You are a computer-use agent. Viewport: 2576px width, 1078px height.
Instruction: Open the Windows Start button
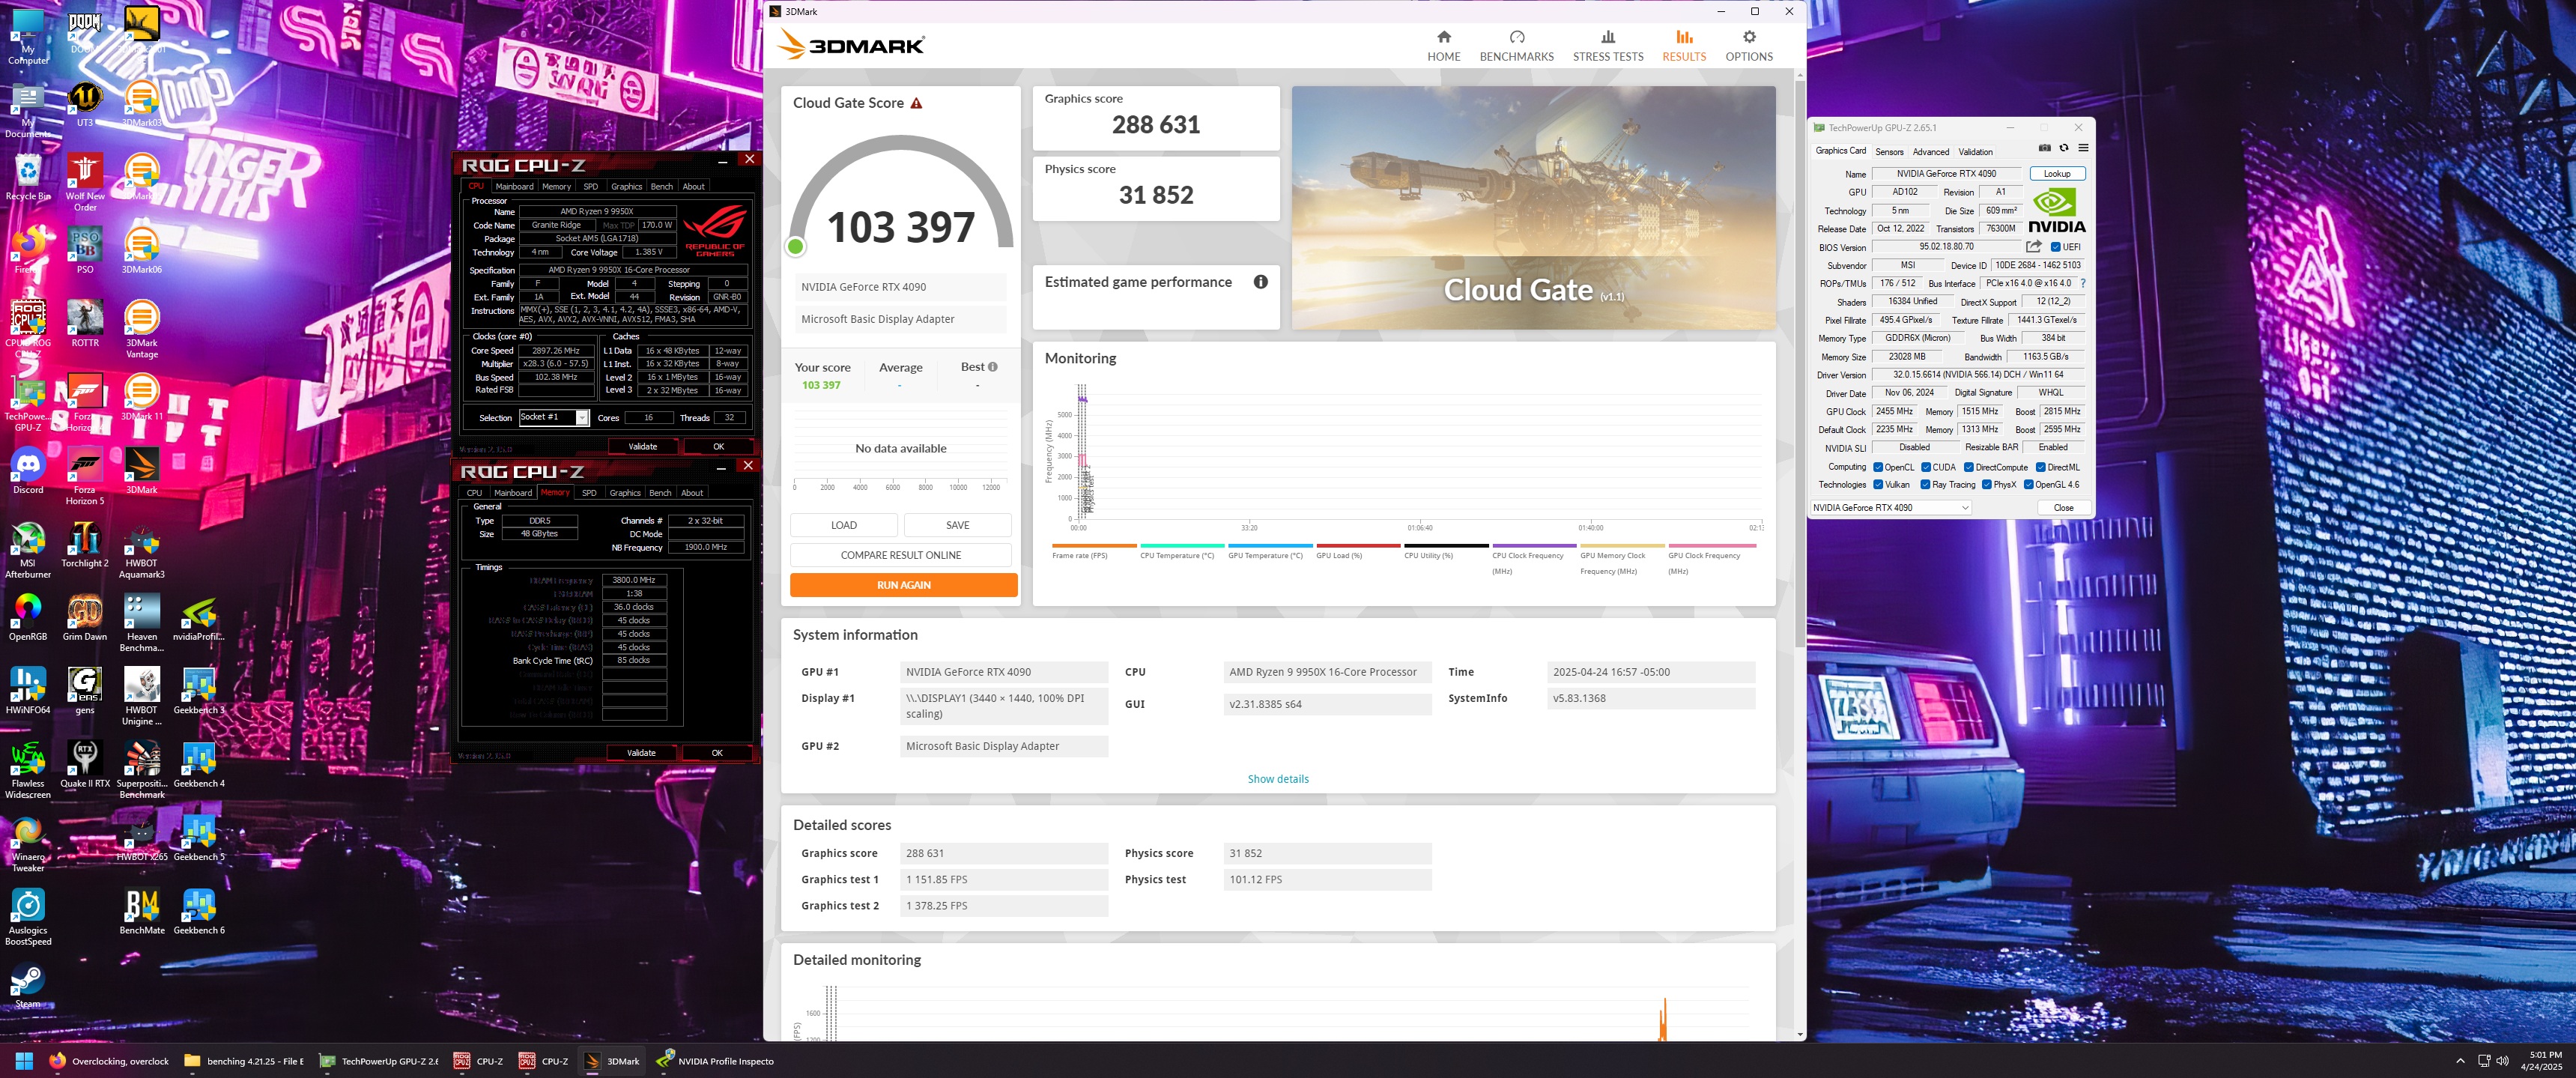click(24, 1061)
